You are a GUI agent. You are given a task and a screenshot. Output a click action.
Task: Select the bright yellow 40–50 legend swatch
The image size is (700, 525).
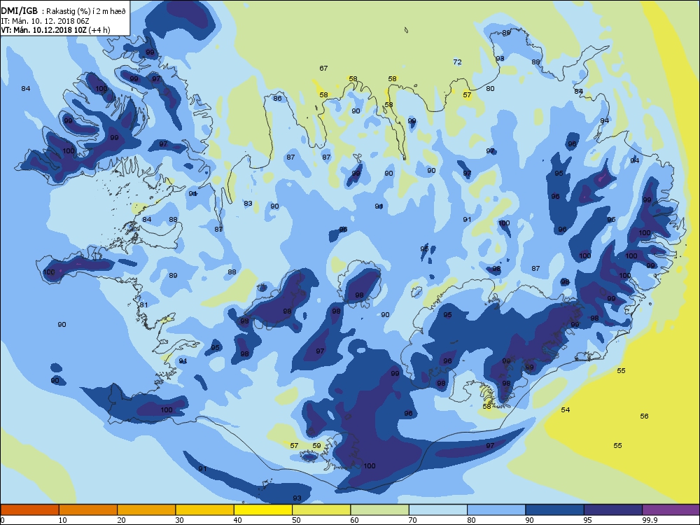(x=263, y=510)
